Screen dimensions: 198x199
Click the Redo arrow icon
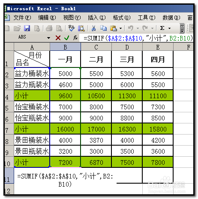click(145, 28)
